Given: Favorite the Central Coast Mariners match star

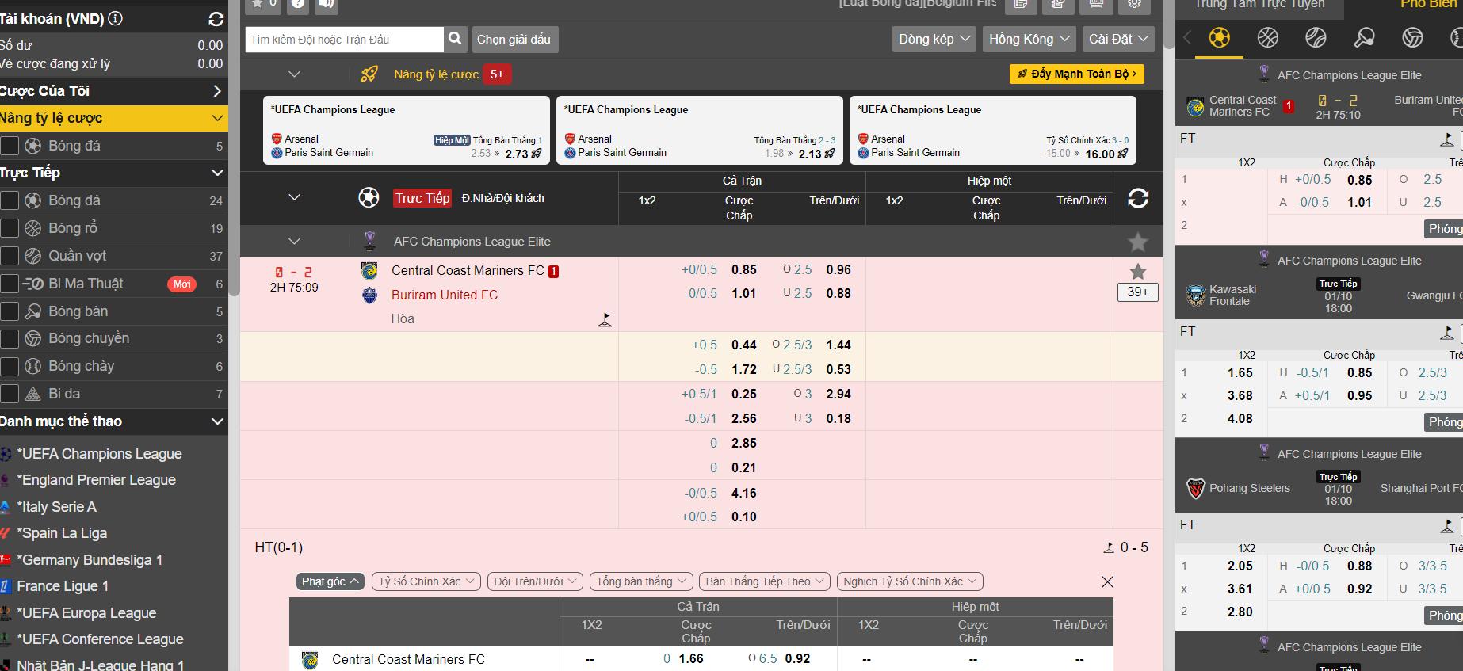Looking at the screenshot, I should click(x=1138, y=271).
